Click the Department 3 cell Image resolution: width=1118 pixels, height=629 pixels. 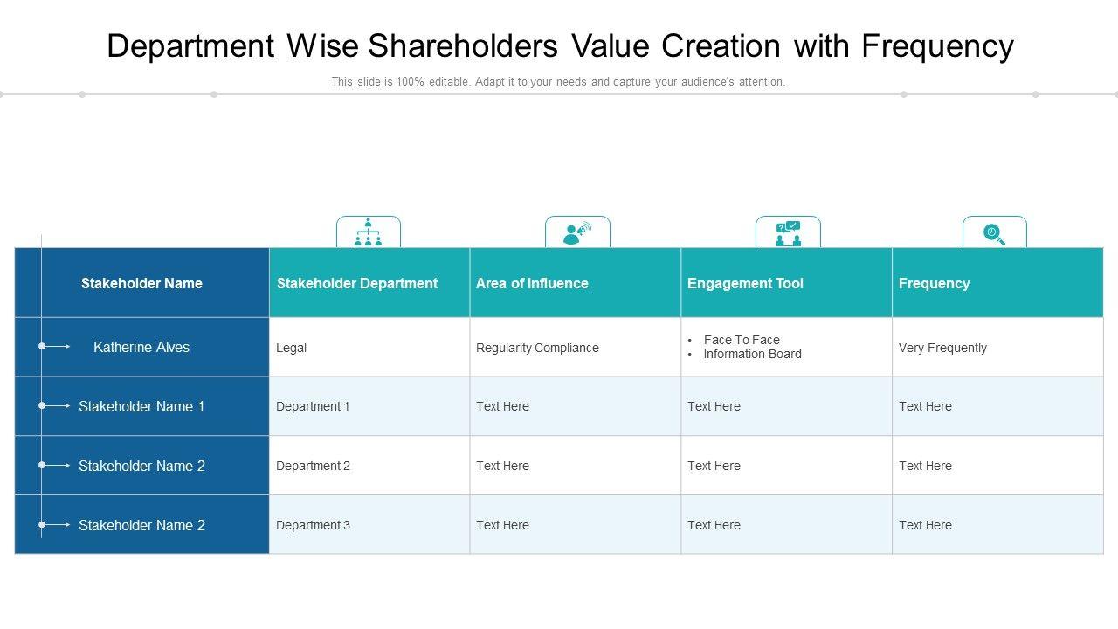pyautogui.click(x=313, y=525)
